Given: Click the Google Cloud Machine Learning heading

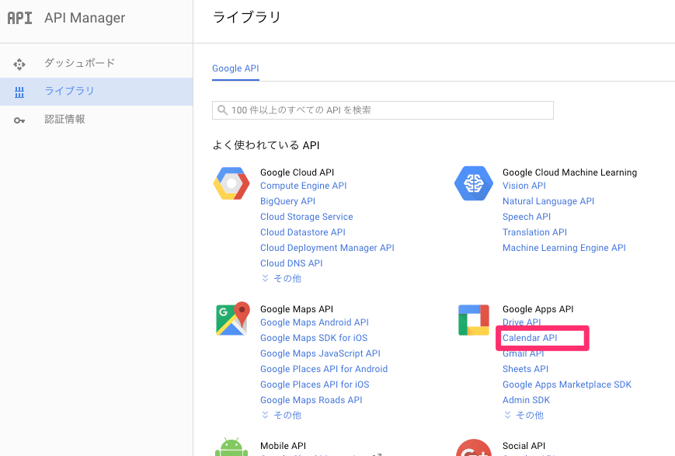Looking at the screenshot, I should tap(569, 172).
